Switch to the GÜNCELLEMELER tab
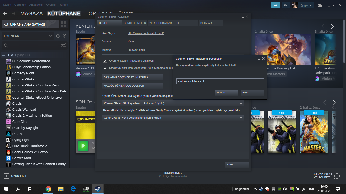 point(135,23)
